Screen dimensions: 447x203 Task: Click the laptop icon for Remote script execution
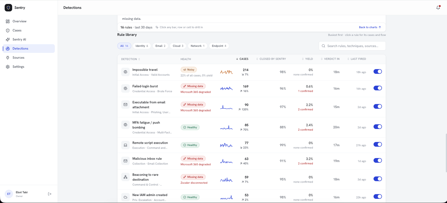click(x=125, y=145)
